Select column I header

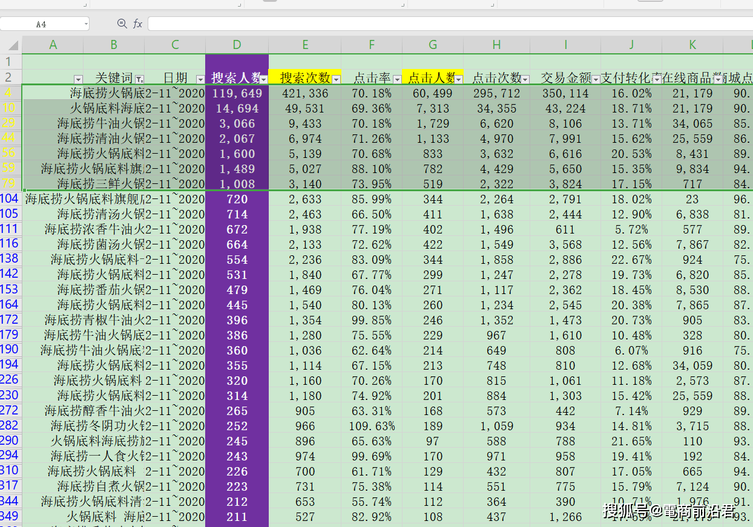click(565, 45)
